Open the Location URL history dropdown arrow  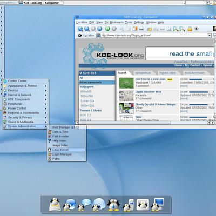(x=210, y=36)
